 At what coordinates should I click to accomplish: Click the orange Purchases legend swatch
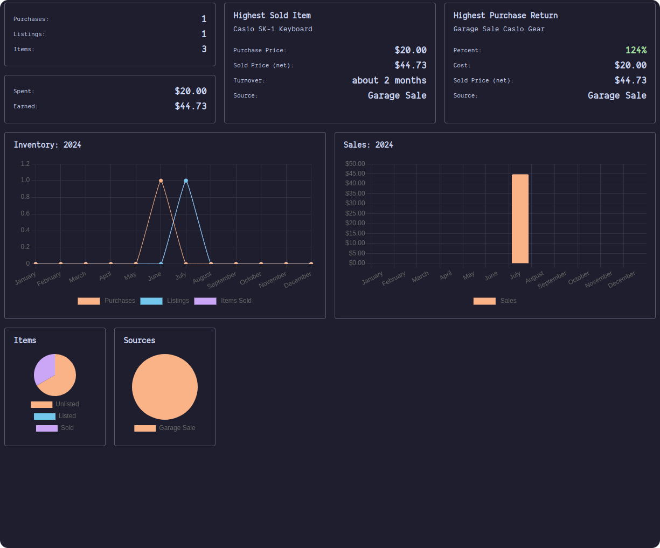pos(88,301)
